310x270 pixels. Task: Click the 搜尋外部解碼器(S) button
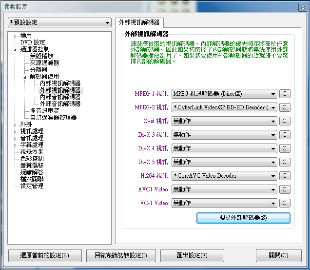[243, 217]
